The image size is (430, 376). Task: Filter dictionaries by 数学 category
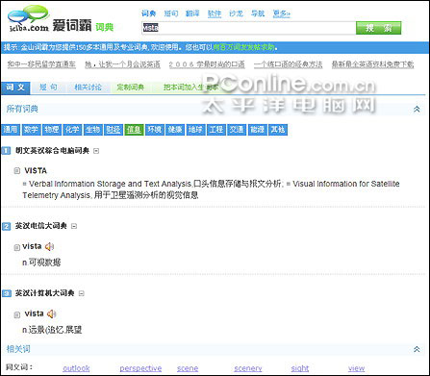click(31, 130)
